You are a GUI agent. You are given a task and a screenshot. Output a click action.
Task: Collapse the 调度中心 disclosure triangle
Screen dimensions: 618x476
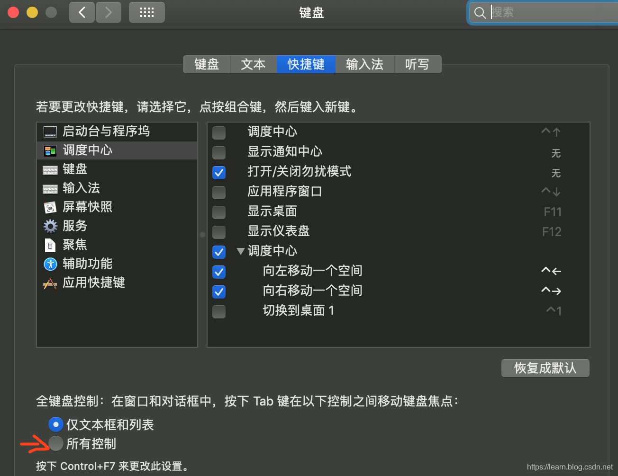pos(241,251)
